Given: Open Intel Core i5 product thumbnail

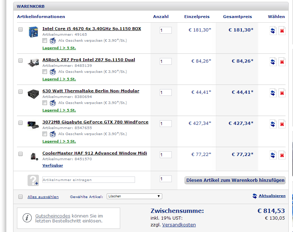Looking at the screenshot, I should [33, 32].
